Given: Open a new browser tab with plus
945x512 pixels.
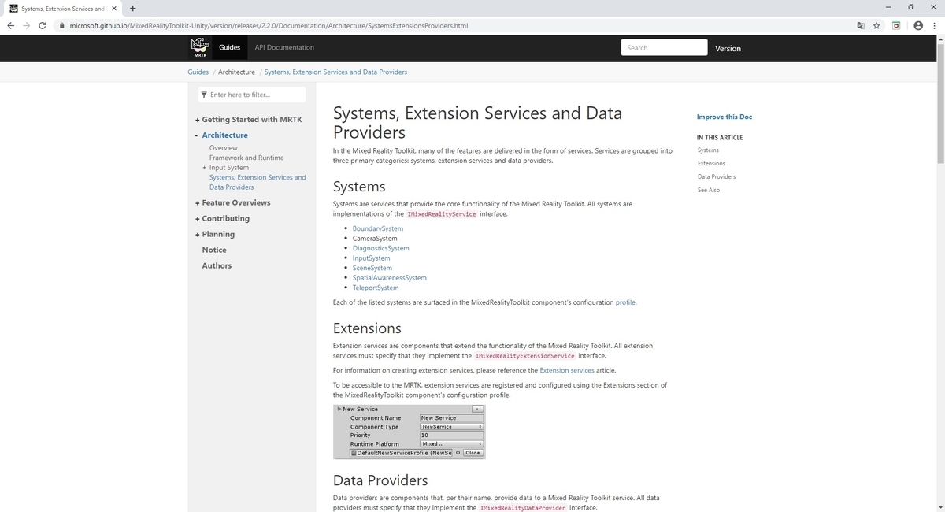Looking at the screenshot, I should pos(132,9).
